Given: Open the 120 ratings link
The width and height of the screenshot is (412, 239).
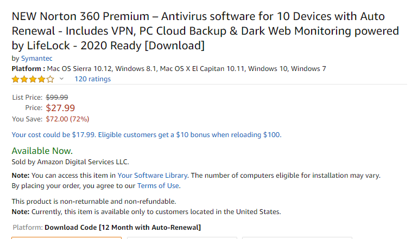Looking at the screenshot, I should pos(92,79).
